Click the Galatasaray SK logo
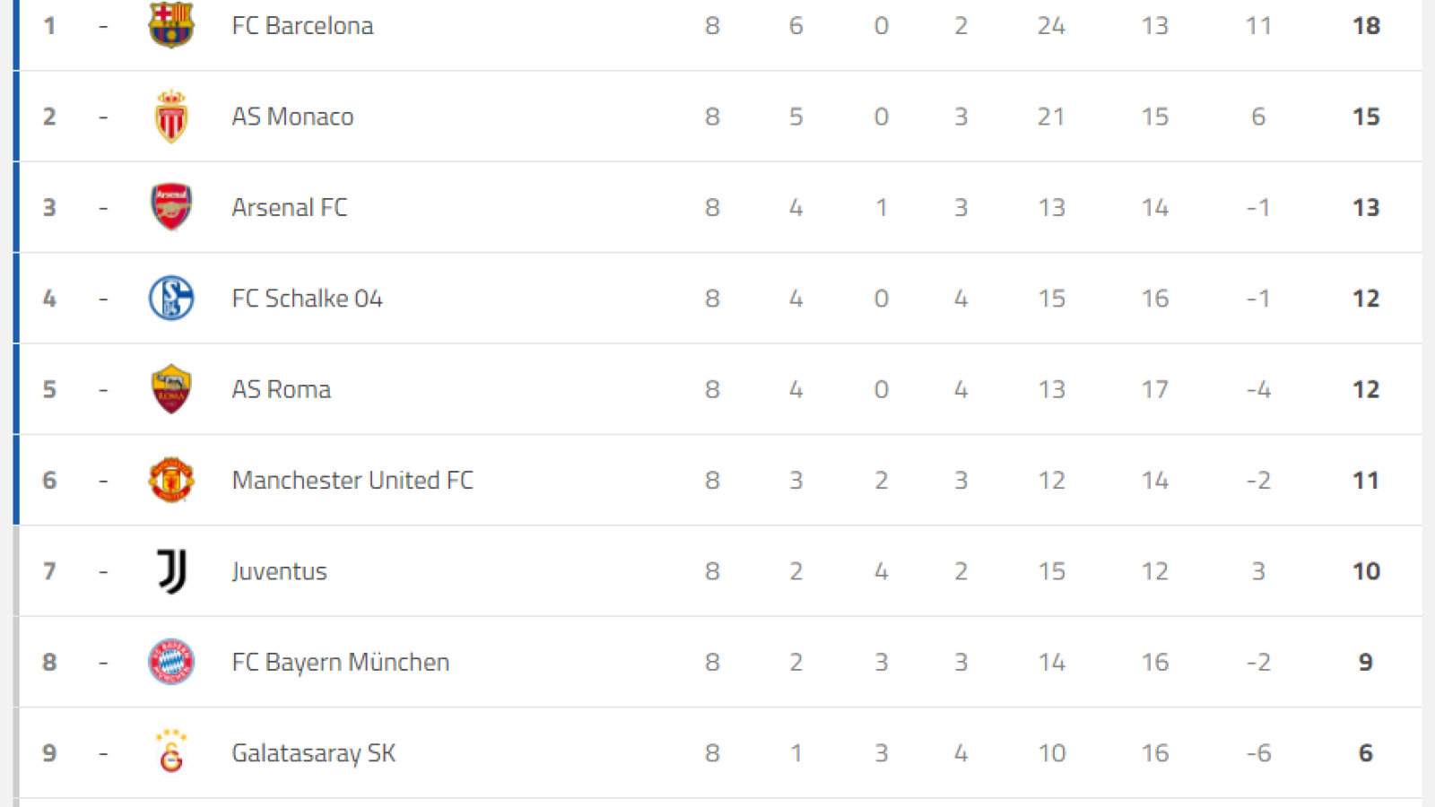This screenshot has height=807, width=1435. 171,751
